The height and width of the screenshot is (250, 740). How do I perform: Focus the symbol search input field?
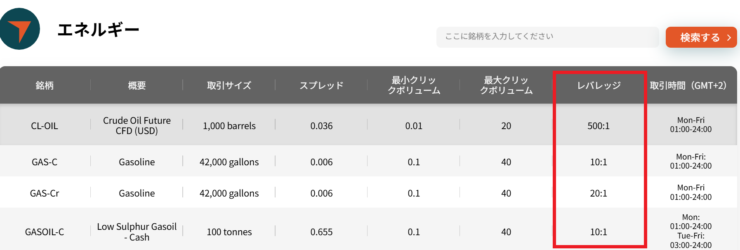click(x=547, y=37)
